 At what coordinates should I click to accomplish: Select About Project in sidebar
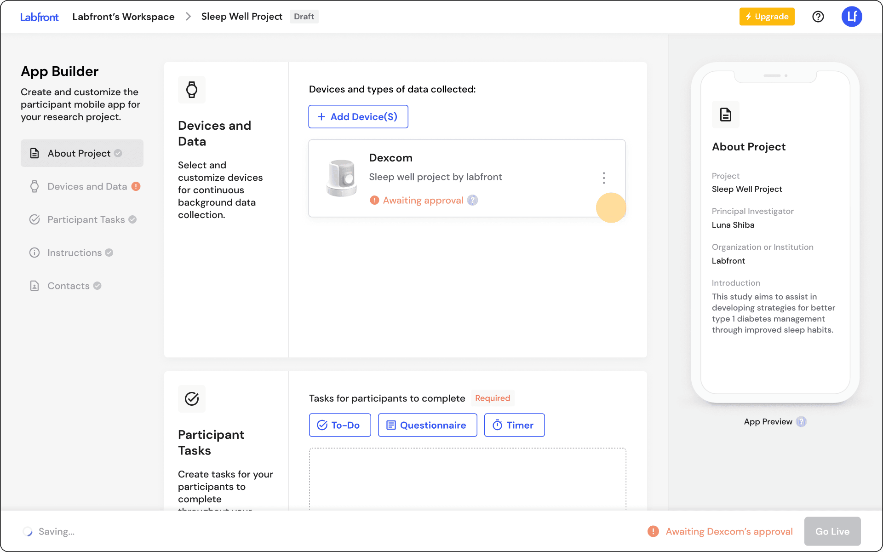tap(82, 153)
